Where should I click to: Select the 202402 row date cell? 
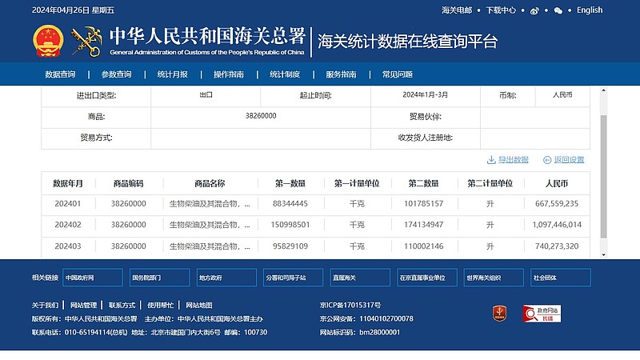pos(68,225)
